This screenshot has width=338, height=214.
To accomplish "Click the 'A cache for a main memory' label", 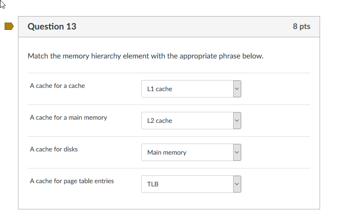I will point(69,117).
